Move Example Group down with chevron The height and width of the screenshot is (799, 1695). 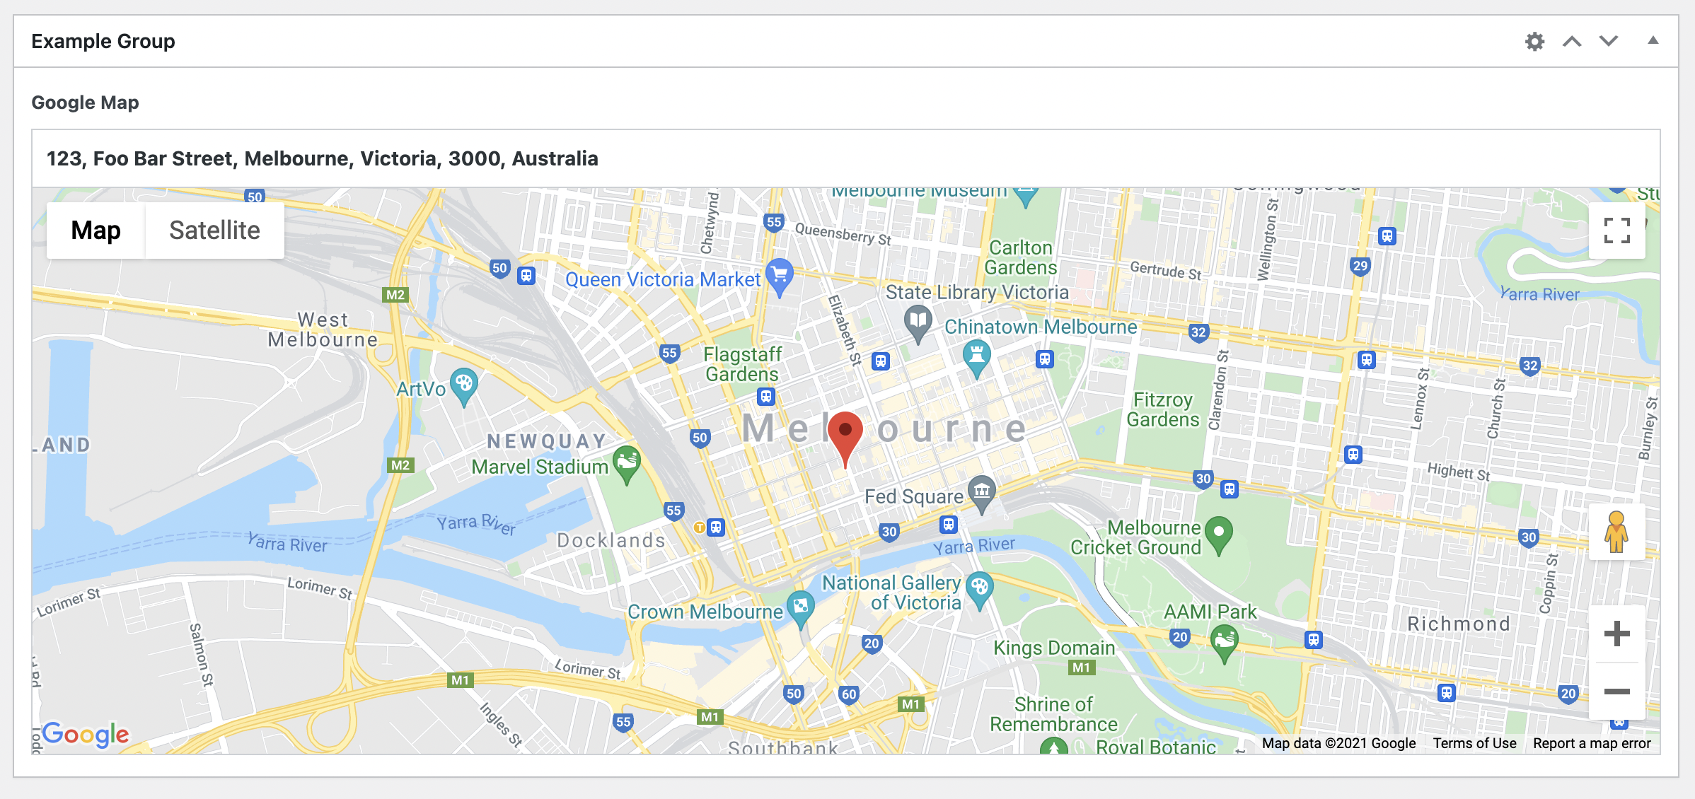tap(1609, 41)
